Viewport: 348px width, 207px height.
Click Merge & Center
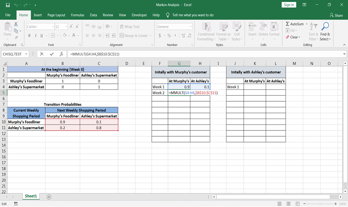133,36
